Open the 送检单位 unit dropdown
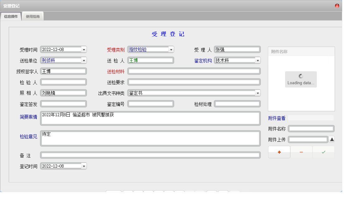 tap(84, 60)
